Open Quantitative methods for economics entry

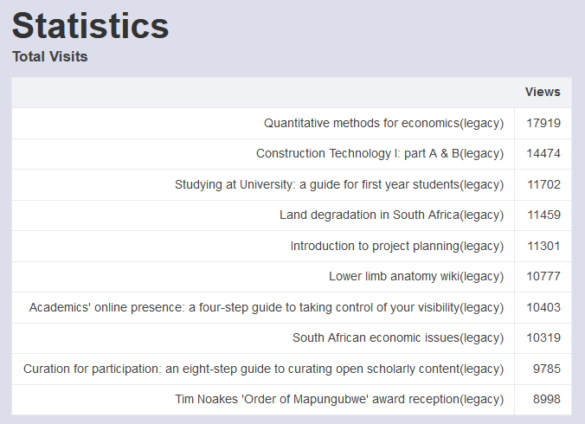383,124
